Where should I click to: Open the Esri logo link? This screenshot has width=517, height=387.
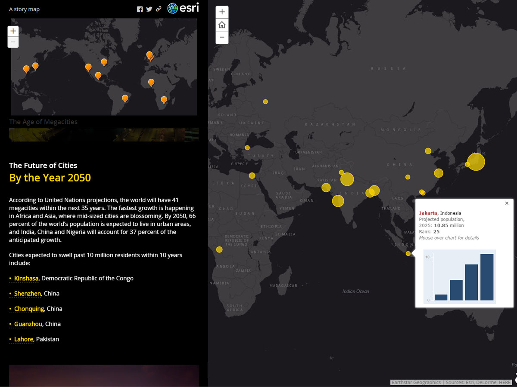point(183,8)
